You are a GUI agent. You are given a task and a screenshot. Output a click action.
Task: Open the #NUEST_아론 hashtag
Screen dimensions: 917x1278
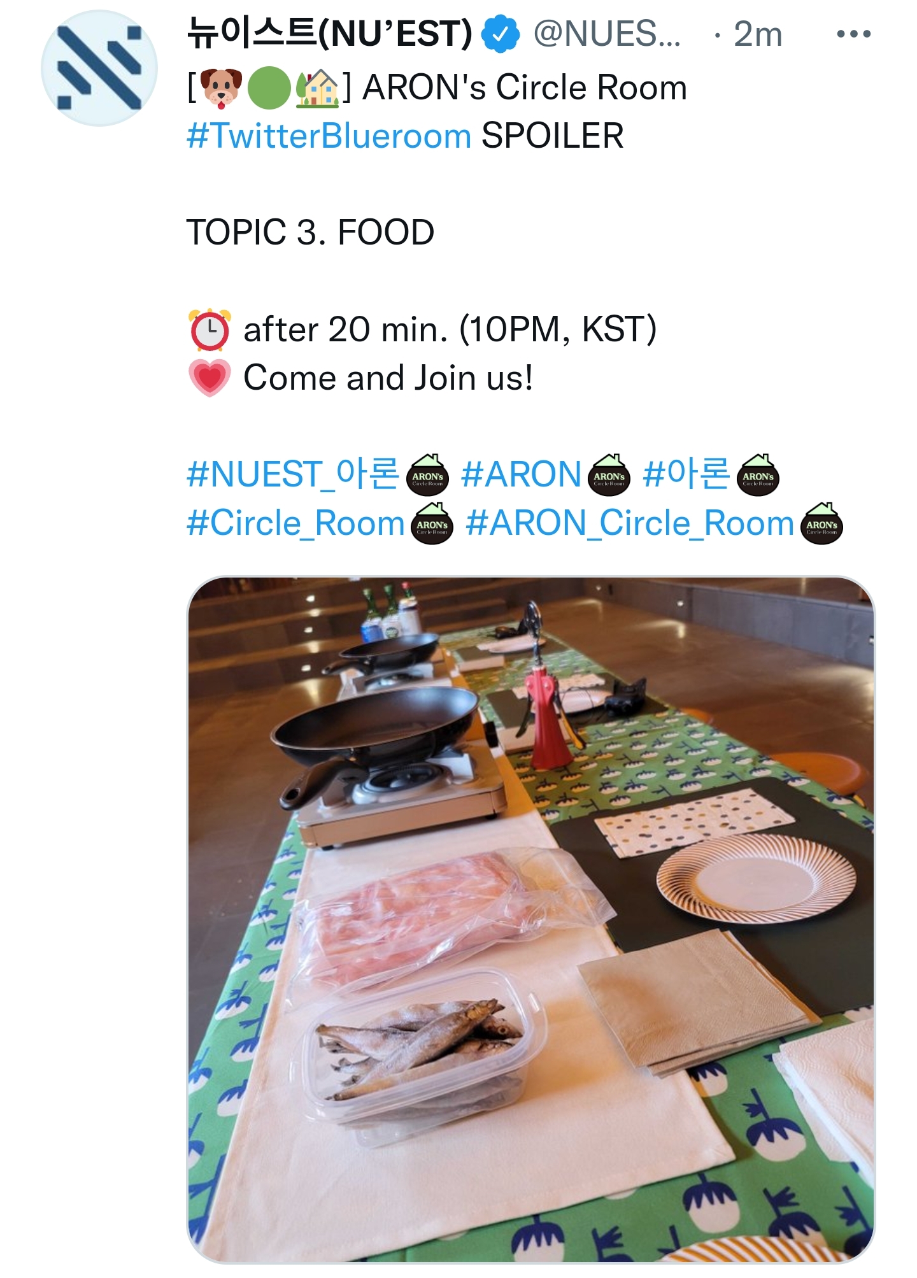(293, 474)
